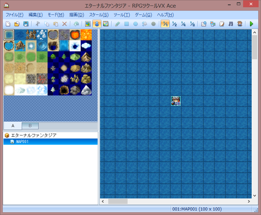Switch to Event editing mode icon
This screenshot has width=261, height=215.
(97, 24)
